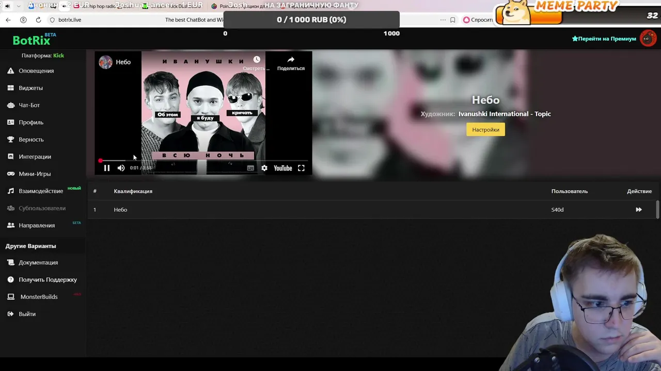The height and width of the screenshot is (371, 661).
Task: Select Оповещения menu item
Action: pyautogui.click(x=36, y=71)
